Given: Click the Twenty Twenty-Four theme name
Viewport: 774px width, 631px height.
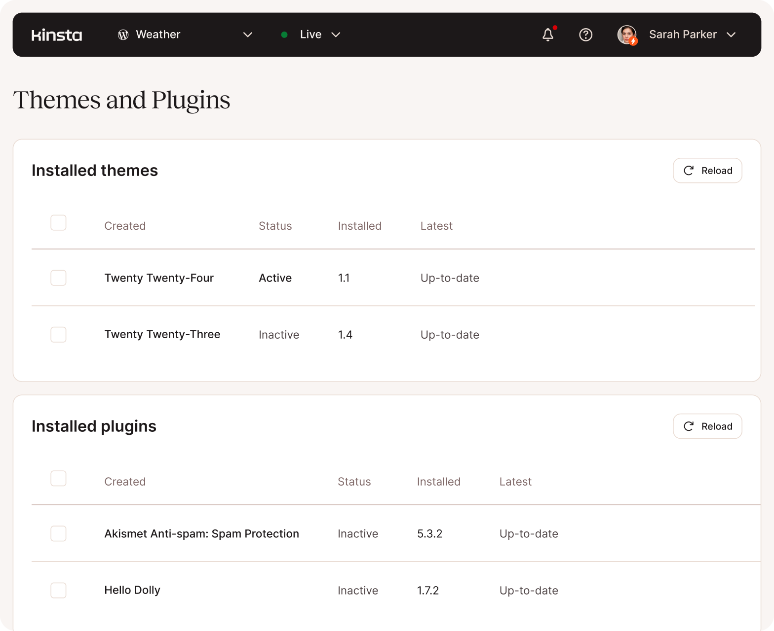Looking at the screenshot, I should click(x=159, y=278).
